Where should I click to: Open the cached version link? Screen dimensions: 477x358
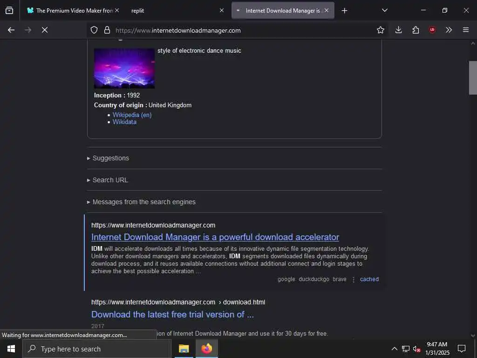pos(369,279)
